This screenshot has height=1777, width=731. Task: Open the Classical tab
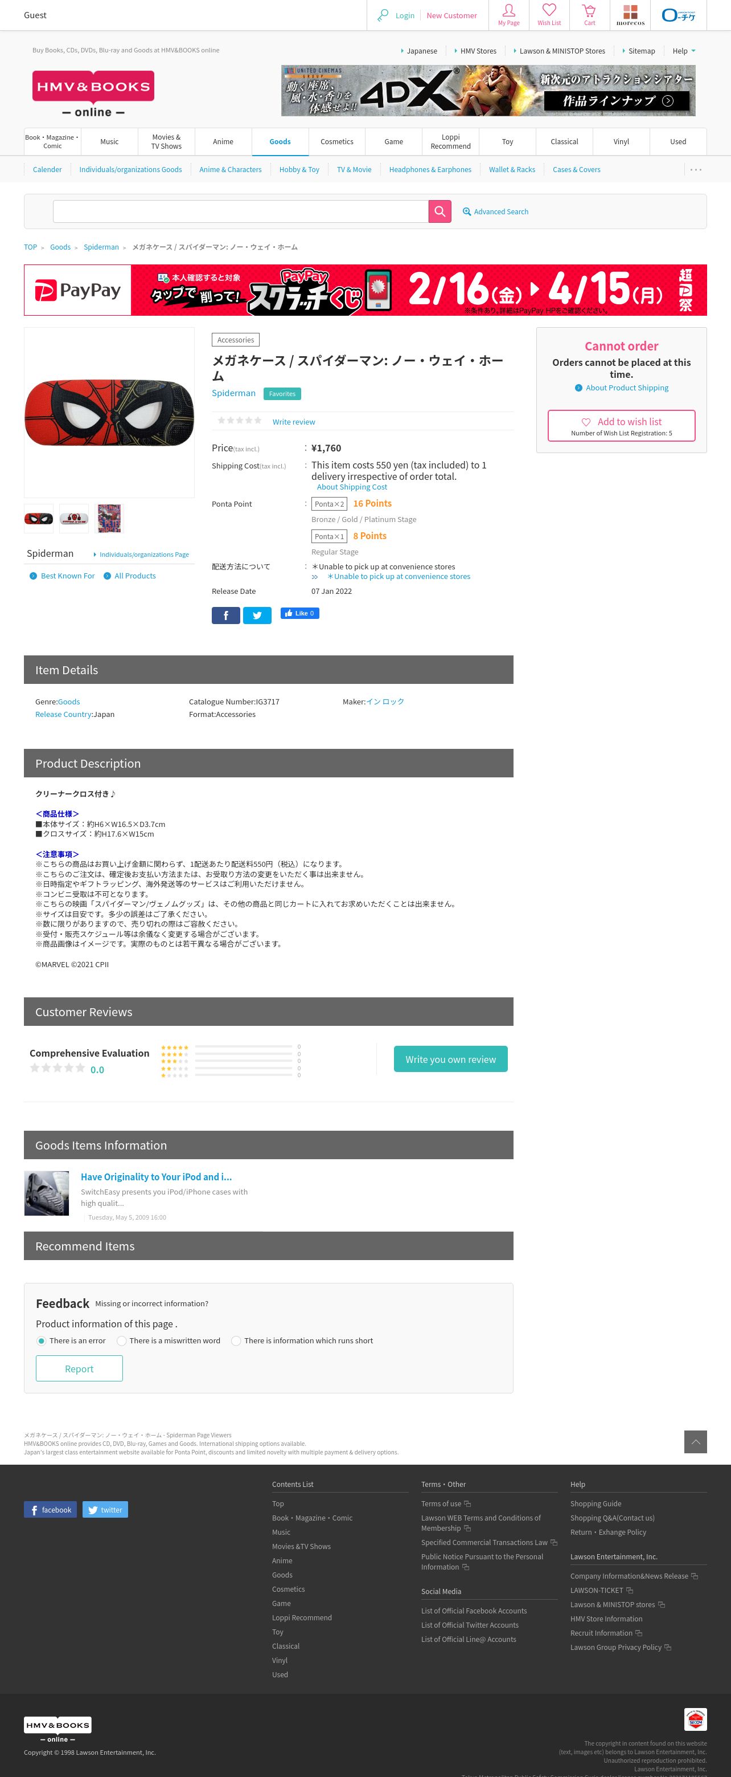pyautogui.click(x=564, y=141)
